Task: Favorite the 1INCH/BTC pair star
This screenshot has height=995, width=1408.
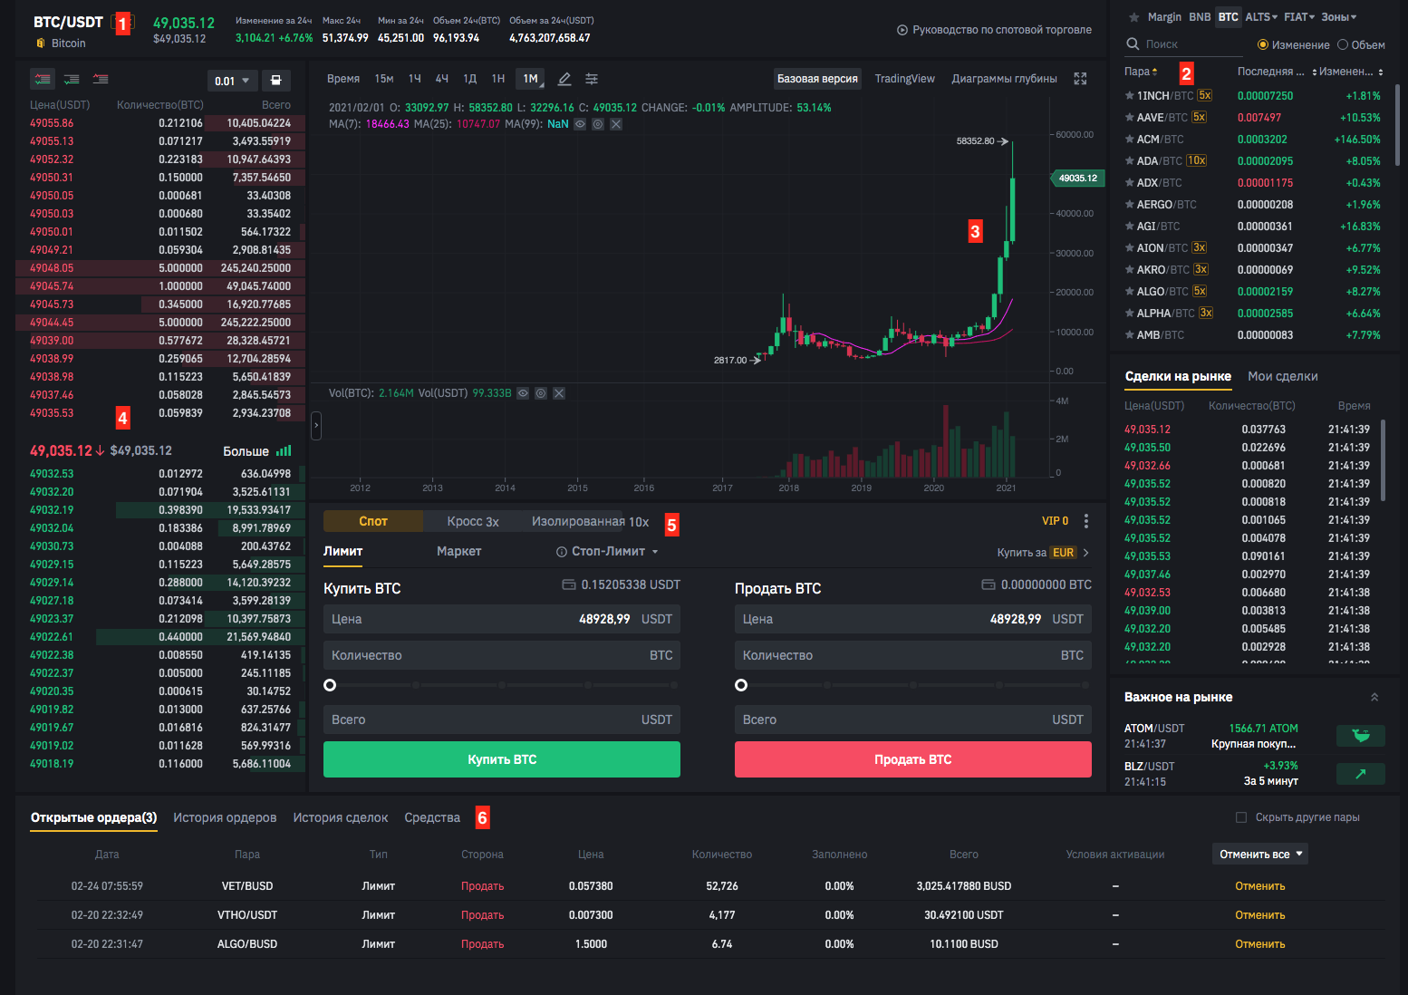Action: (x=1129, y=95)
